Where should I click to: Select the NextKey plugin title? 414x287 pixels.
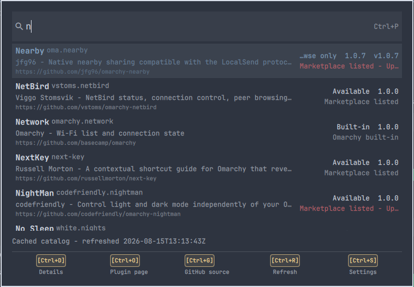(32, 157)
